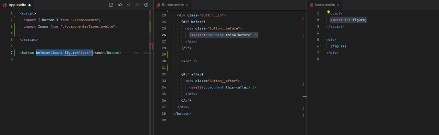Open the preview-to-side icon in App.svelte toolbar
Screen dimensions: 439x135
click(x=111, y=5)
